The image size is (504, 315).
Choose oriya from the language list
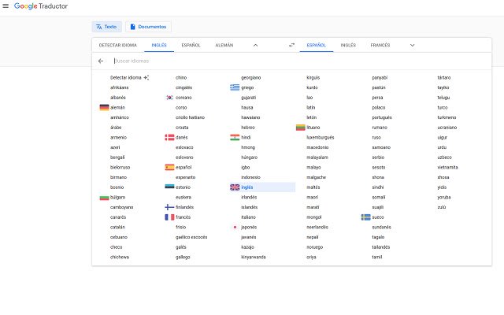click(x=312, y=257)
